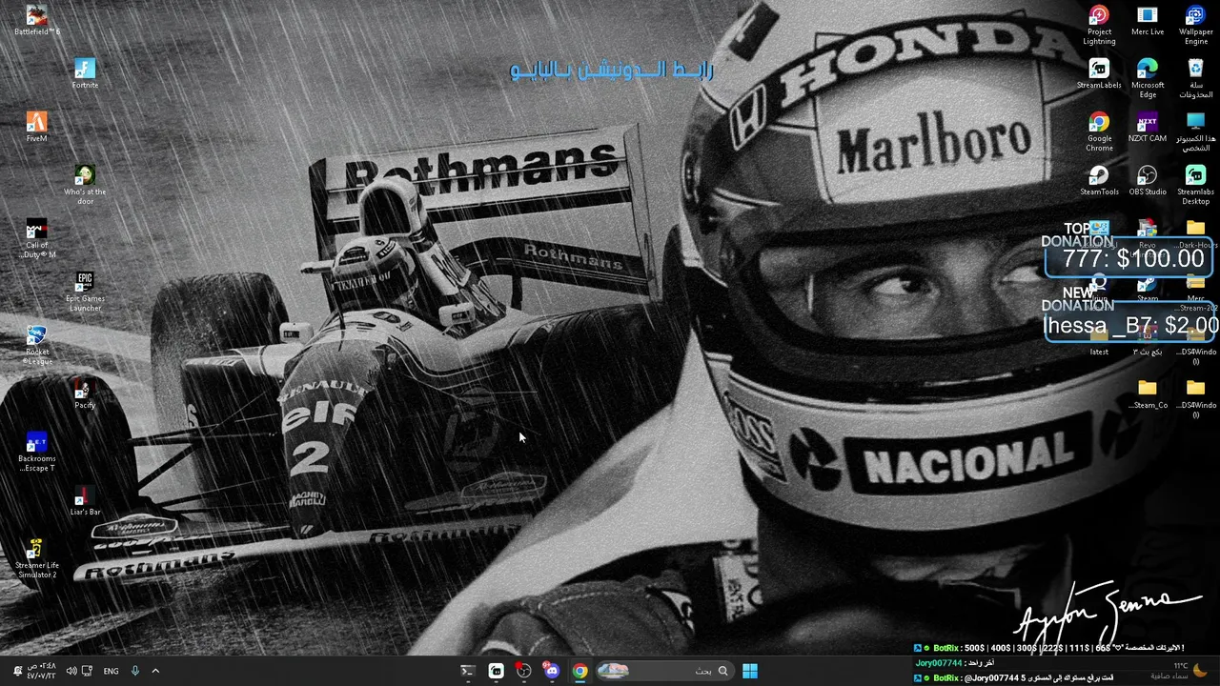Open Discord from the taskbar
This screenshot has height=686, width=1220.
point(551,671)
